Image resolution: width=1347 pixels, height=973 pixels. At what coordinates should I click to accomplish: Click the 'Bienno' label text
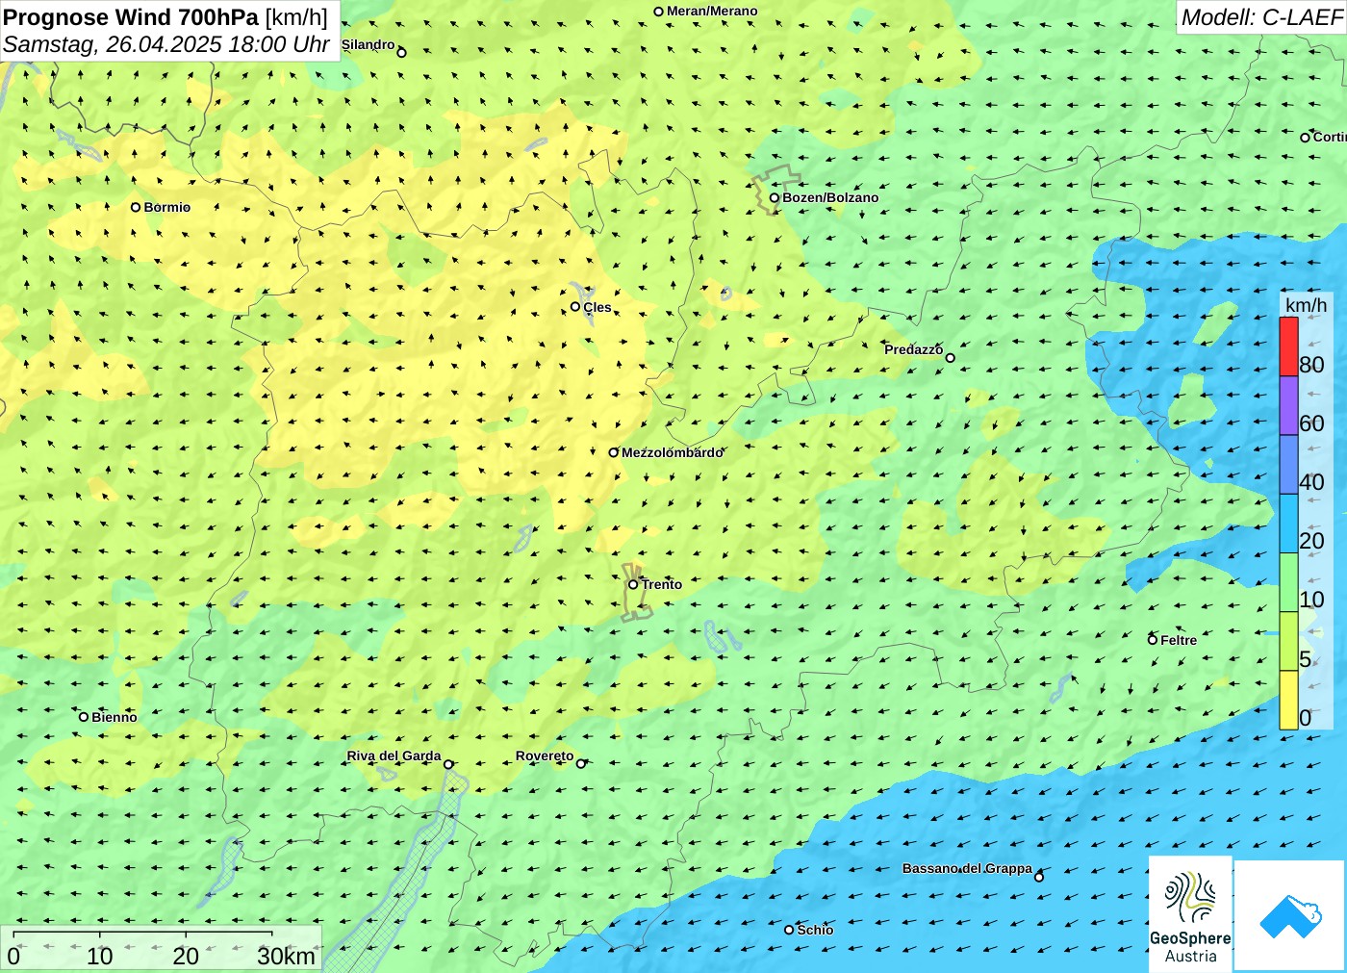[114, 717]
